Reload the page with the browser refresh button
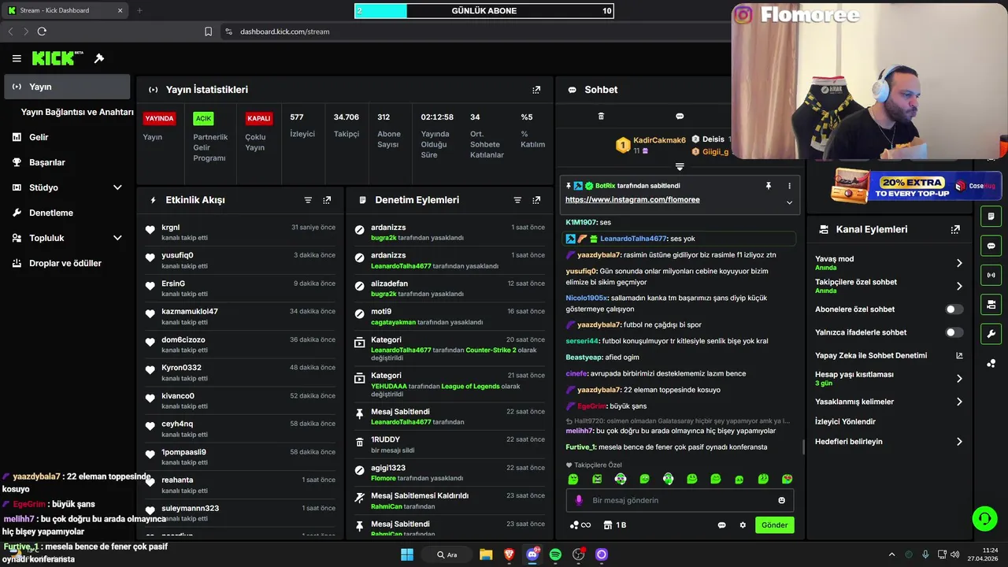The image size is (1008, 567). click(42, 31)
